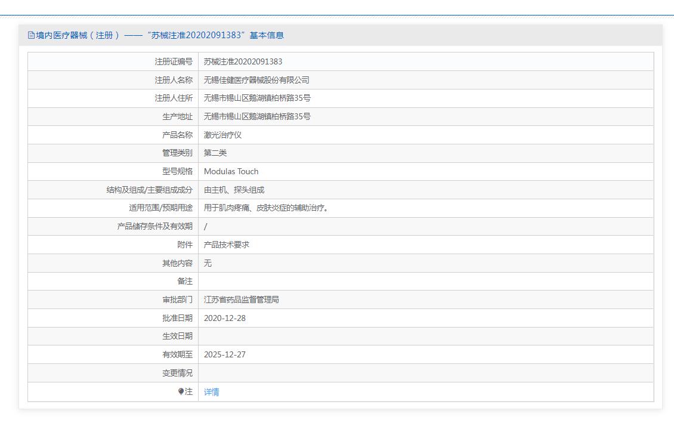Image resolution: width=674 pixels, height=423 pixels.
Task: Click the 审批部门 label
Action: pos(178,300)
